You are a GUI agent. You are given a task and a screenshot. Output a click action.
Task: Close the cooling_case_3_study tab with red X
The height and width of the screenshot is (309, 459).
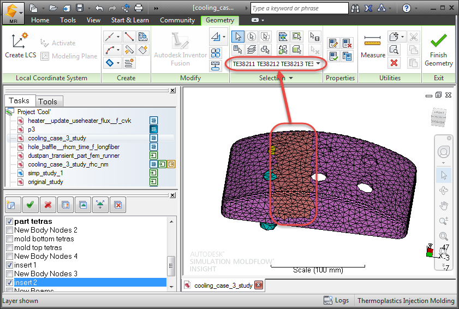(x=259, y=285)
